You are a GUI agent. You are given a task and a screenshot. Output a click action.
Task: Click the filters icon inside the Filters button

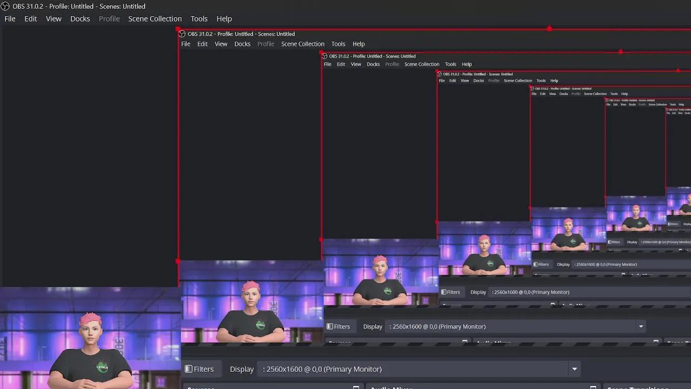tap(187, 368)
